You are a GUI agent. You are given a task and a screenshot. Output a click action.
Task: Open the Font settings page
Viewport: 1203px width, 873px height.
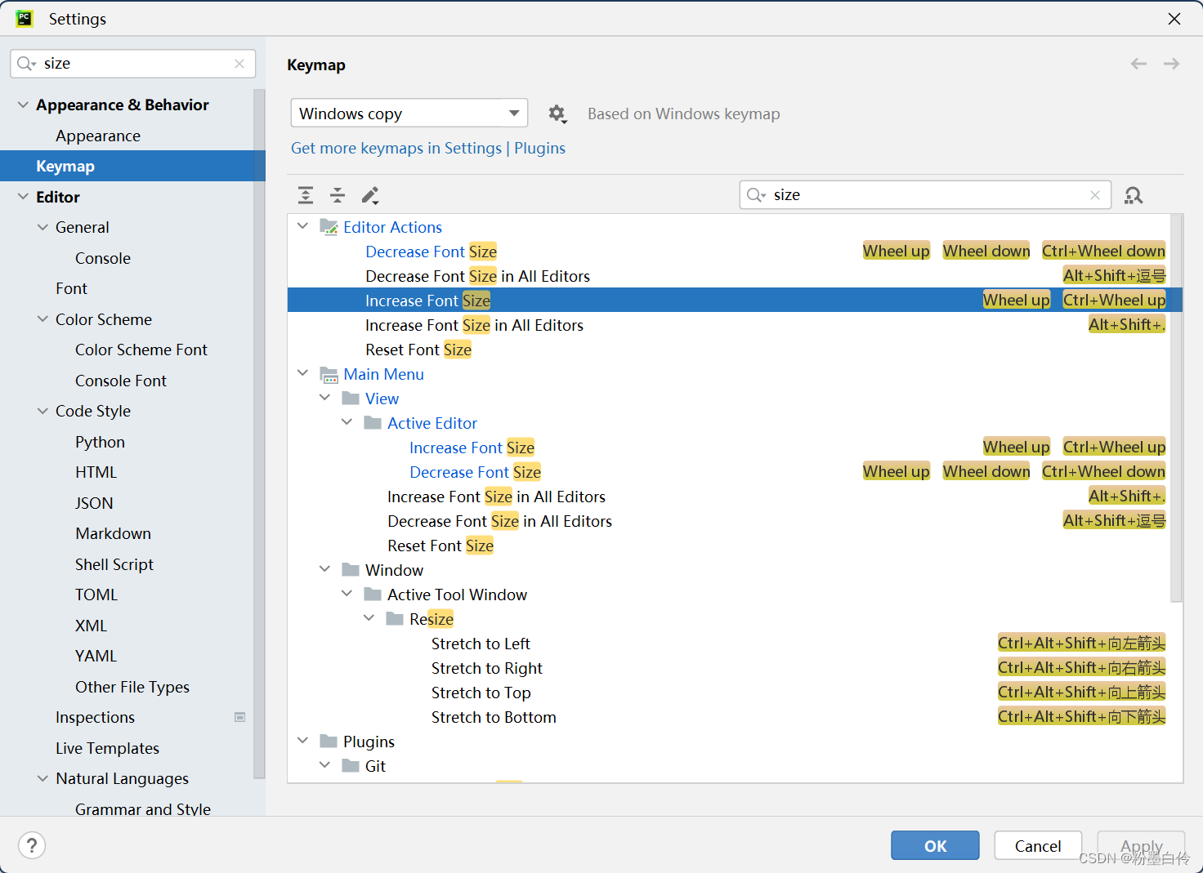[x=71, y=288]
